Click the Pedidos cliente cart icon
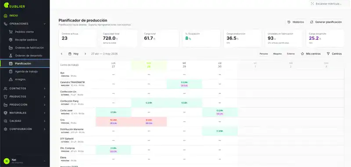 coord(11,32)
